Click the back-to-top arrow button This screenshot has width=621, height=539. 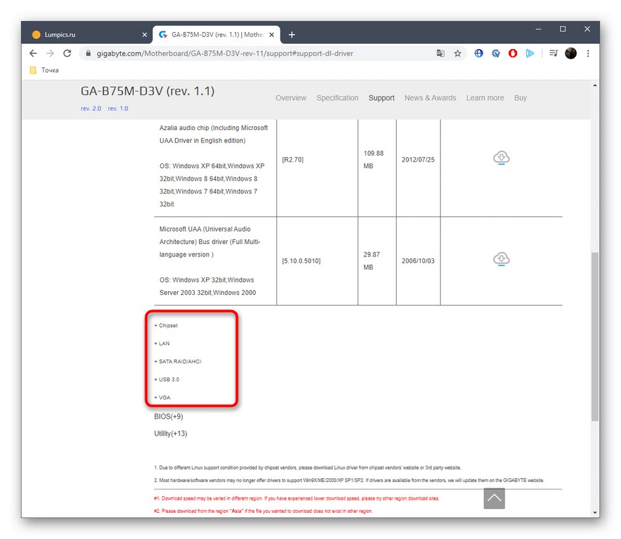pos(494,498)
